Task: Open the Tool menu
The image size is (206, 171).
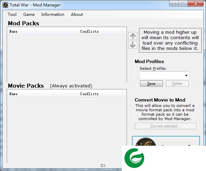Action: click(12, 15)
